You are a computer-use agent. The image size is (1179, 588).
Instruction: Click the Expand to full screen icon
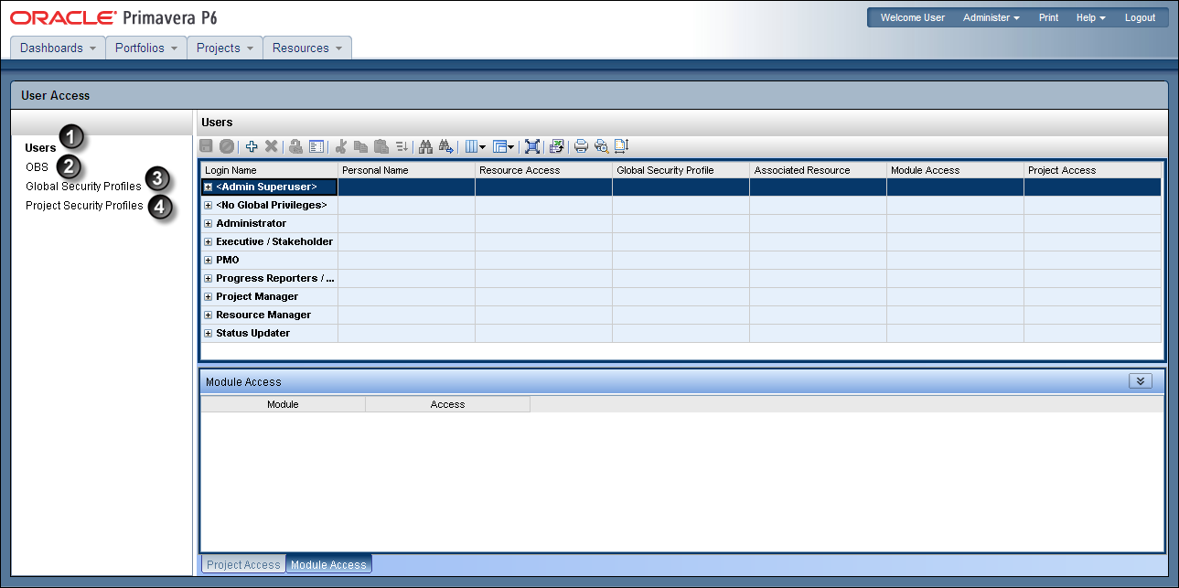[x=532, y=146]
